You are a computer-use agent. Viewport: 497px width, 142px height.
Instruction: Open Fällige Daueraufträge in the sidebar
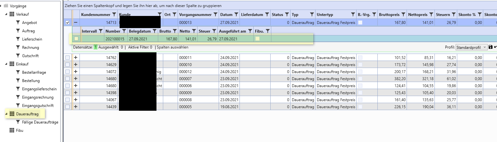click(x=40, y=122)
